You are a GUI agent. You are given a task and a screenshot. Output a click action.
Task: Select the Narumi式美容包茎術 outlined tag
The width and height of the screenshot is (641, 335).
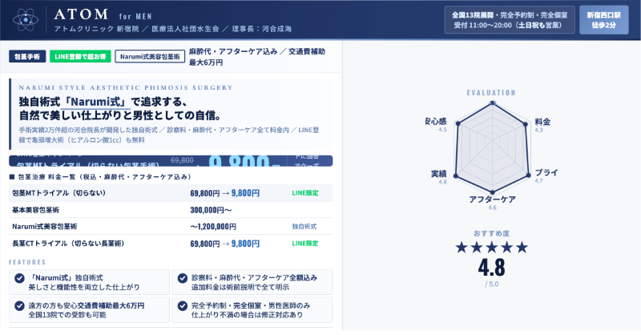[149, 57]
